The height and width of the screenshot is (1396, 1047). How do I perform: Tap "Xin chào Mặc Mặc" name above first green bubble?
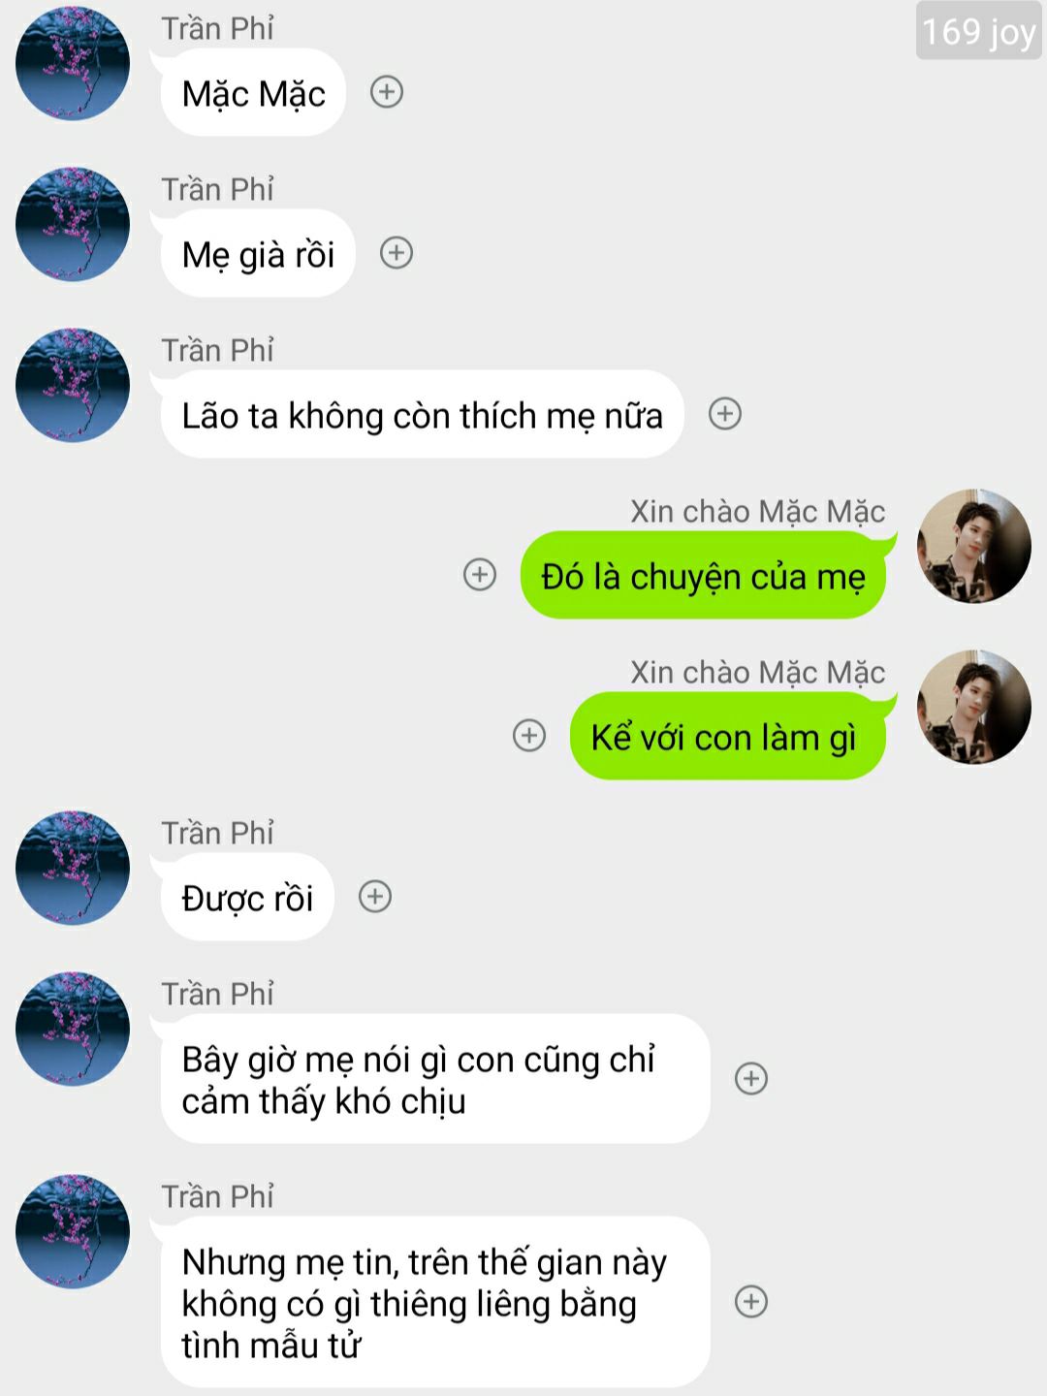[x=758, y=511]
